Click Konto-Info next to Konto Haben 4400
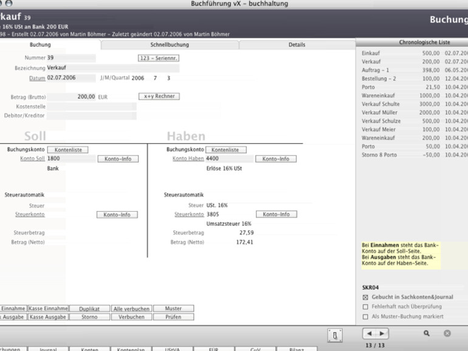468x351 pixels. tap(276, 159)
